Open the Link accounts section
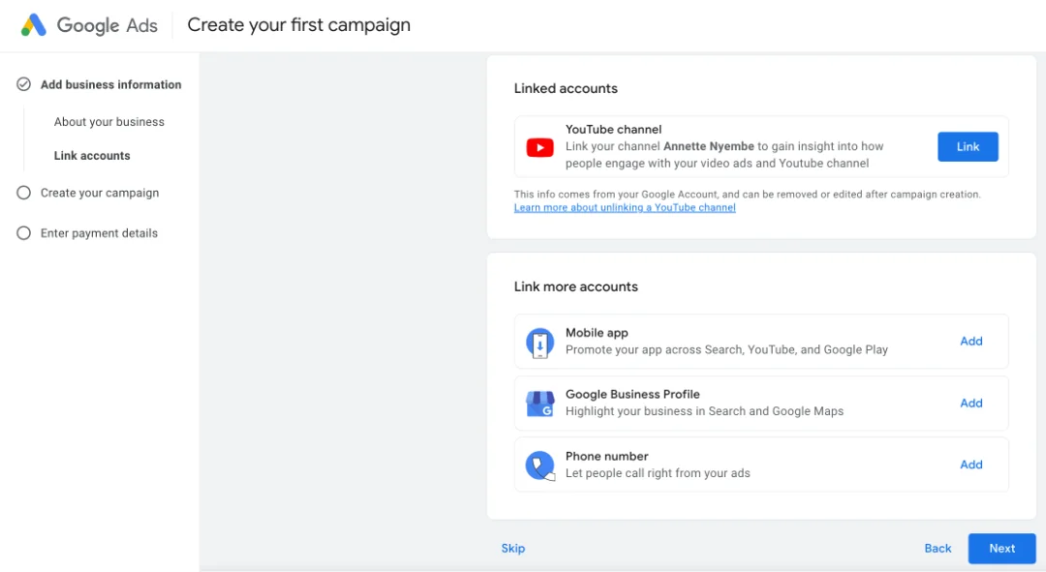 click(x=92, y=155)
